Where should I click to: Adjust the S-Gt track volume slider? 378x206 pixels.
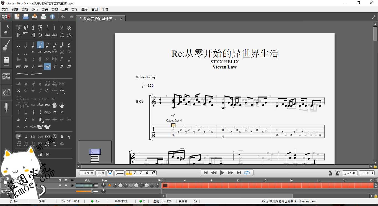pyautogui.click(x=87, y=185)
